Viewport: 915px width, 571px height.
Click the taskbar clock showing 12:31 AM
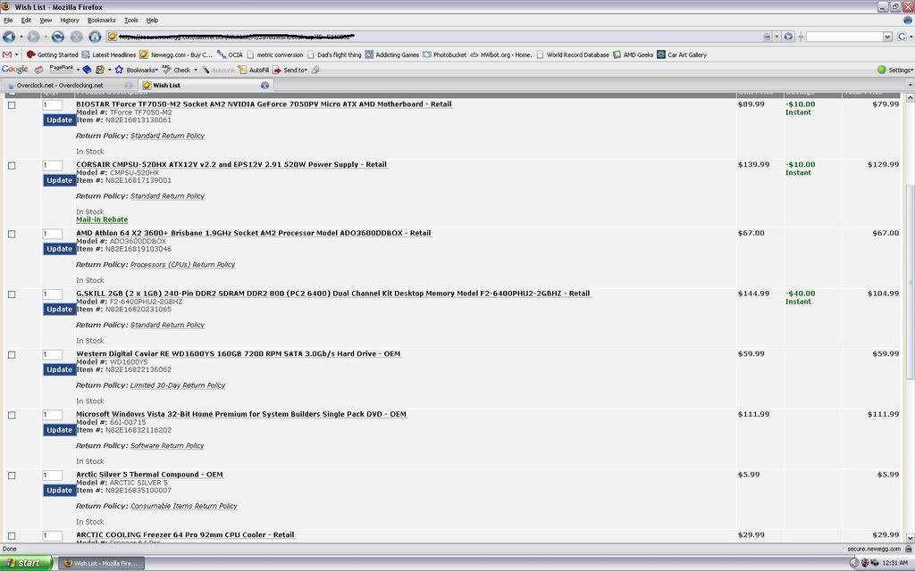coord(895,563)
